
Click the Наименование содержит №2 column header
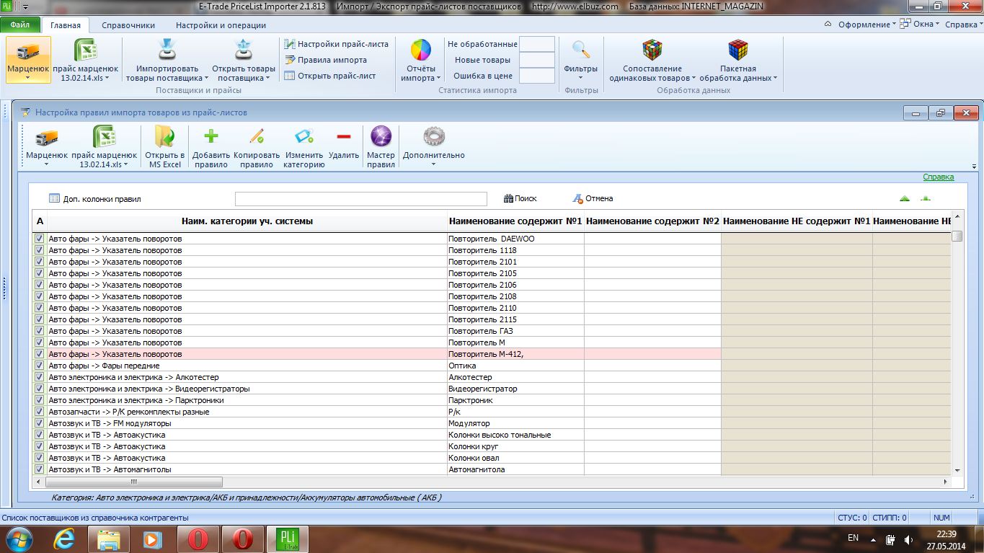[652, 221]
